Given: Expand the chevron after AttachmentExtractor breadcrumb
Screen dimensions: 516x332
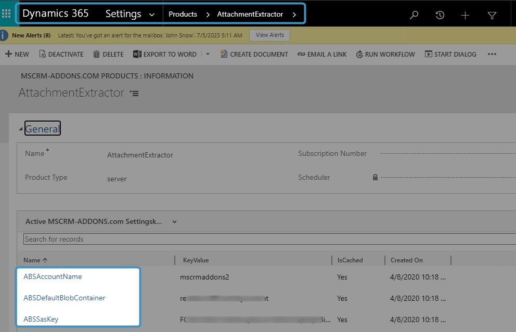Looking at the screenshot, I should (x=294, y=15).
